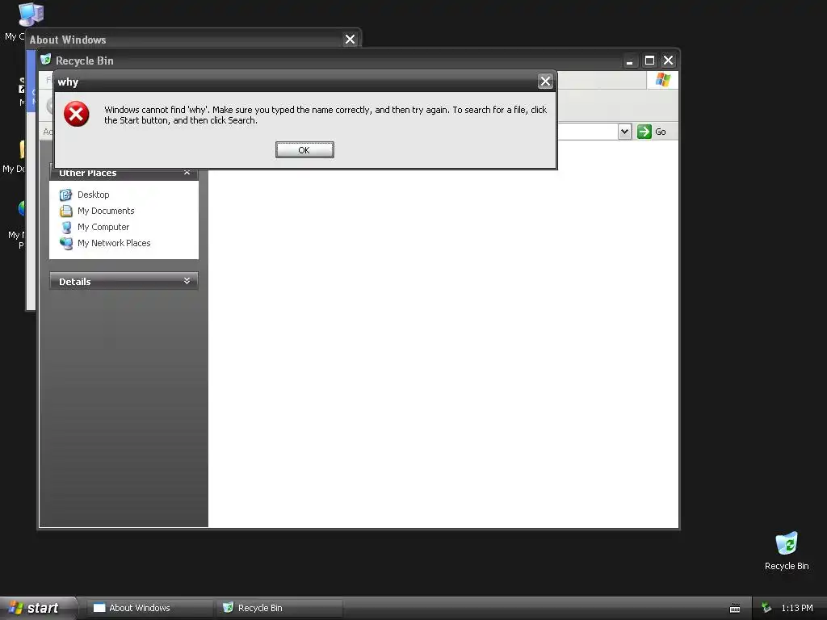This screenshot has width=827, height=620.
Task: Close the Recycle Bin window
Action: [668, 61]
